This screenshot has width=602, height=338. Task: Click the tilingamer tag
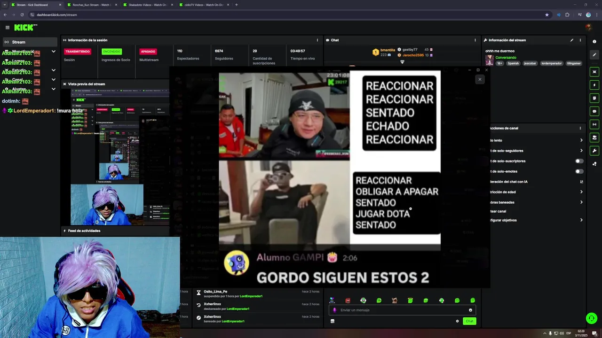coord(574,63)
